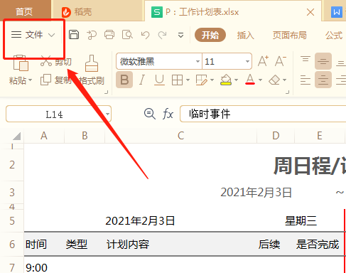The image size is (346, 273).
Task: Click the draw border icon
Action: 202,80
